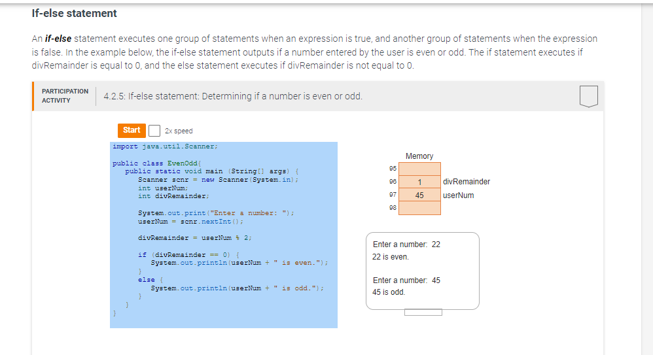Click the '22 is even.' output line
The height and width of the screenshot is (355, 653).
[x=391, y=257]
